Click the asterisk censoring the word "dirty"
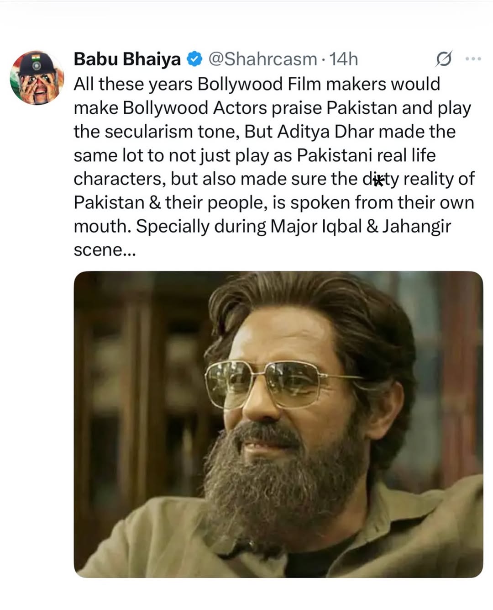 coord(378,180)
